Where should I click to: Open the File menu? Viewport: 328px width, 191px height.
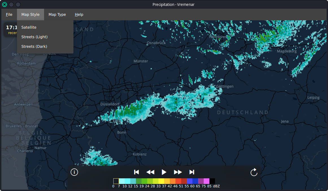pos(9,14)
